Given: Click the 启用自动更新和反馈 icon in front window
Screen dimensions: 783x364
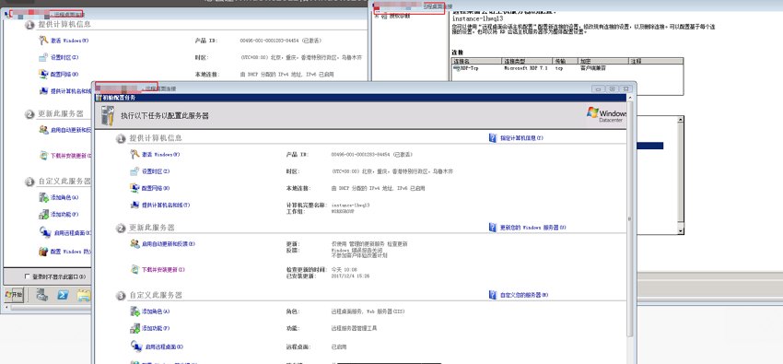Looking at the screenshot, I should point(134,243).
